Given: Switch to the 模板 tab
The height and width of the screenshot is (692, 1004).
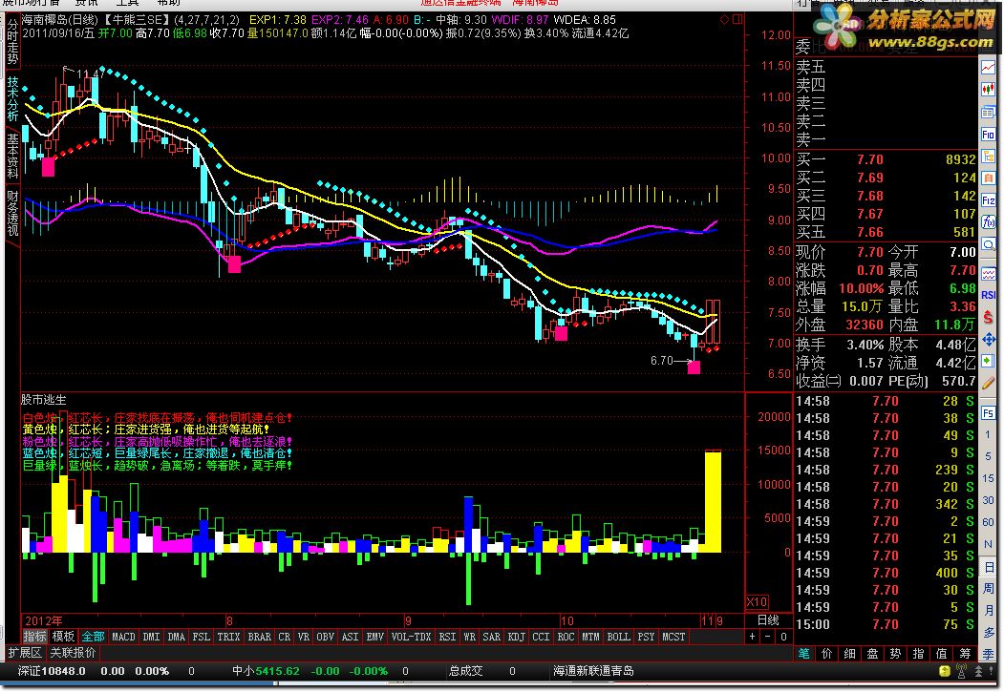Looking at the screenshot, I should click(x=63, y=637).
